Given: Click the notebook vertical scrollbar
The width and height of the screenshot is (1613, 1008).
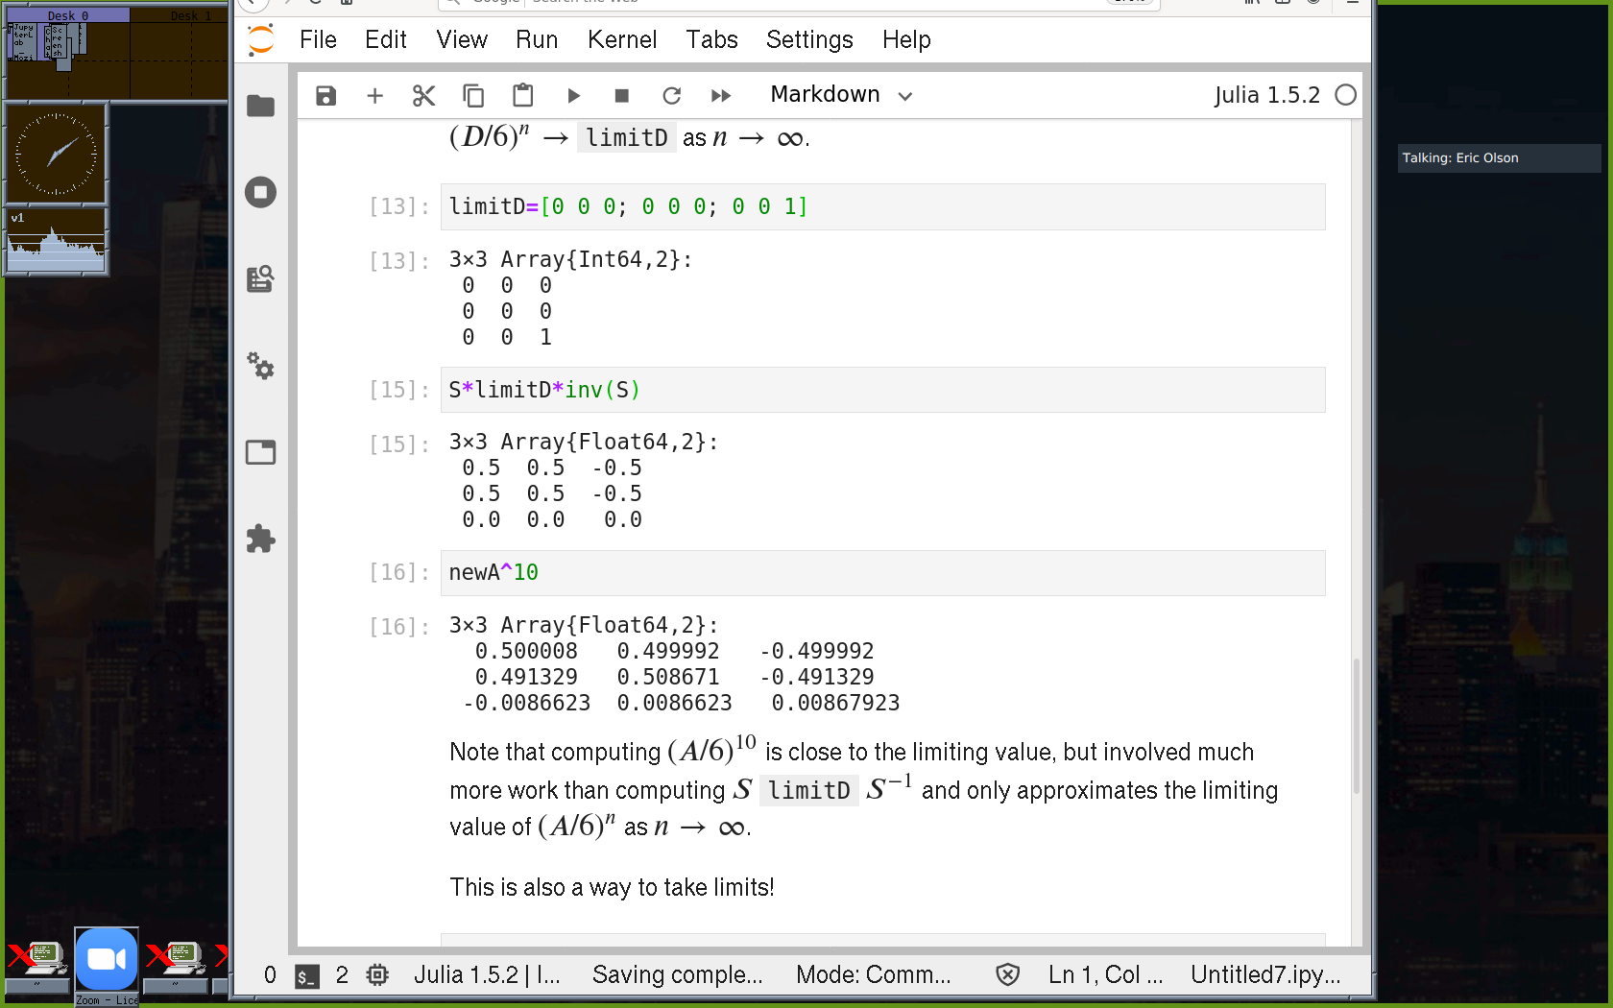Looking at the screenshot, I should pos(1356,725).
